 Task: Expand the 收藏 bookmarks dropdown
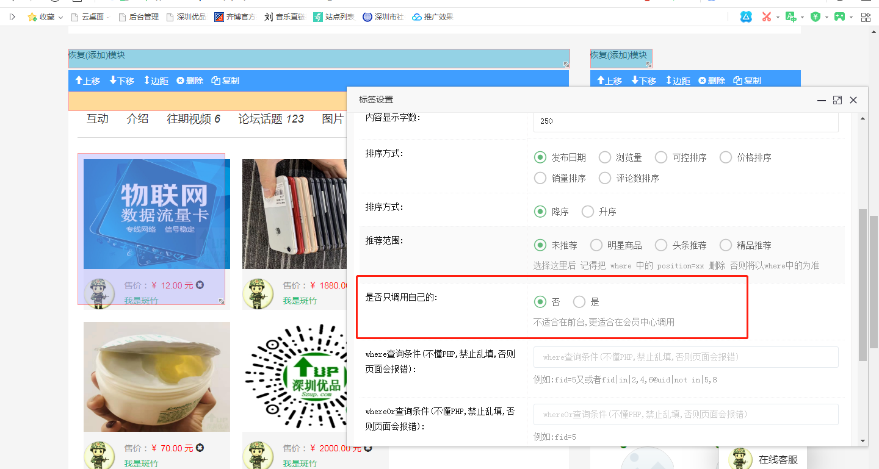pyautogui.click(x=60, y=18)
